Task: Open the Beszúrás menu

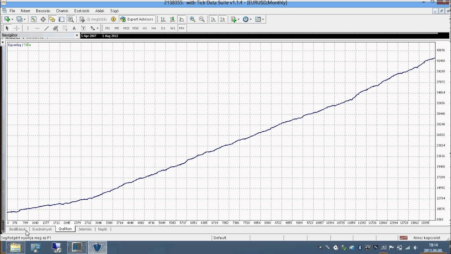Action: [43, 11]
